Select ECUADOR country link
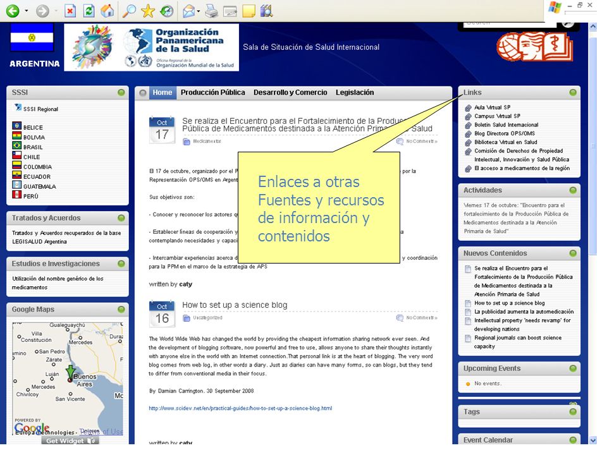Viewport: 607px width, 455px height. [37, 177]
